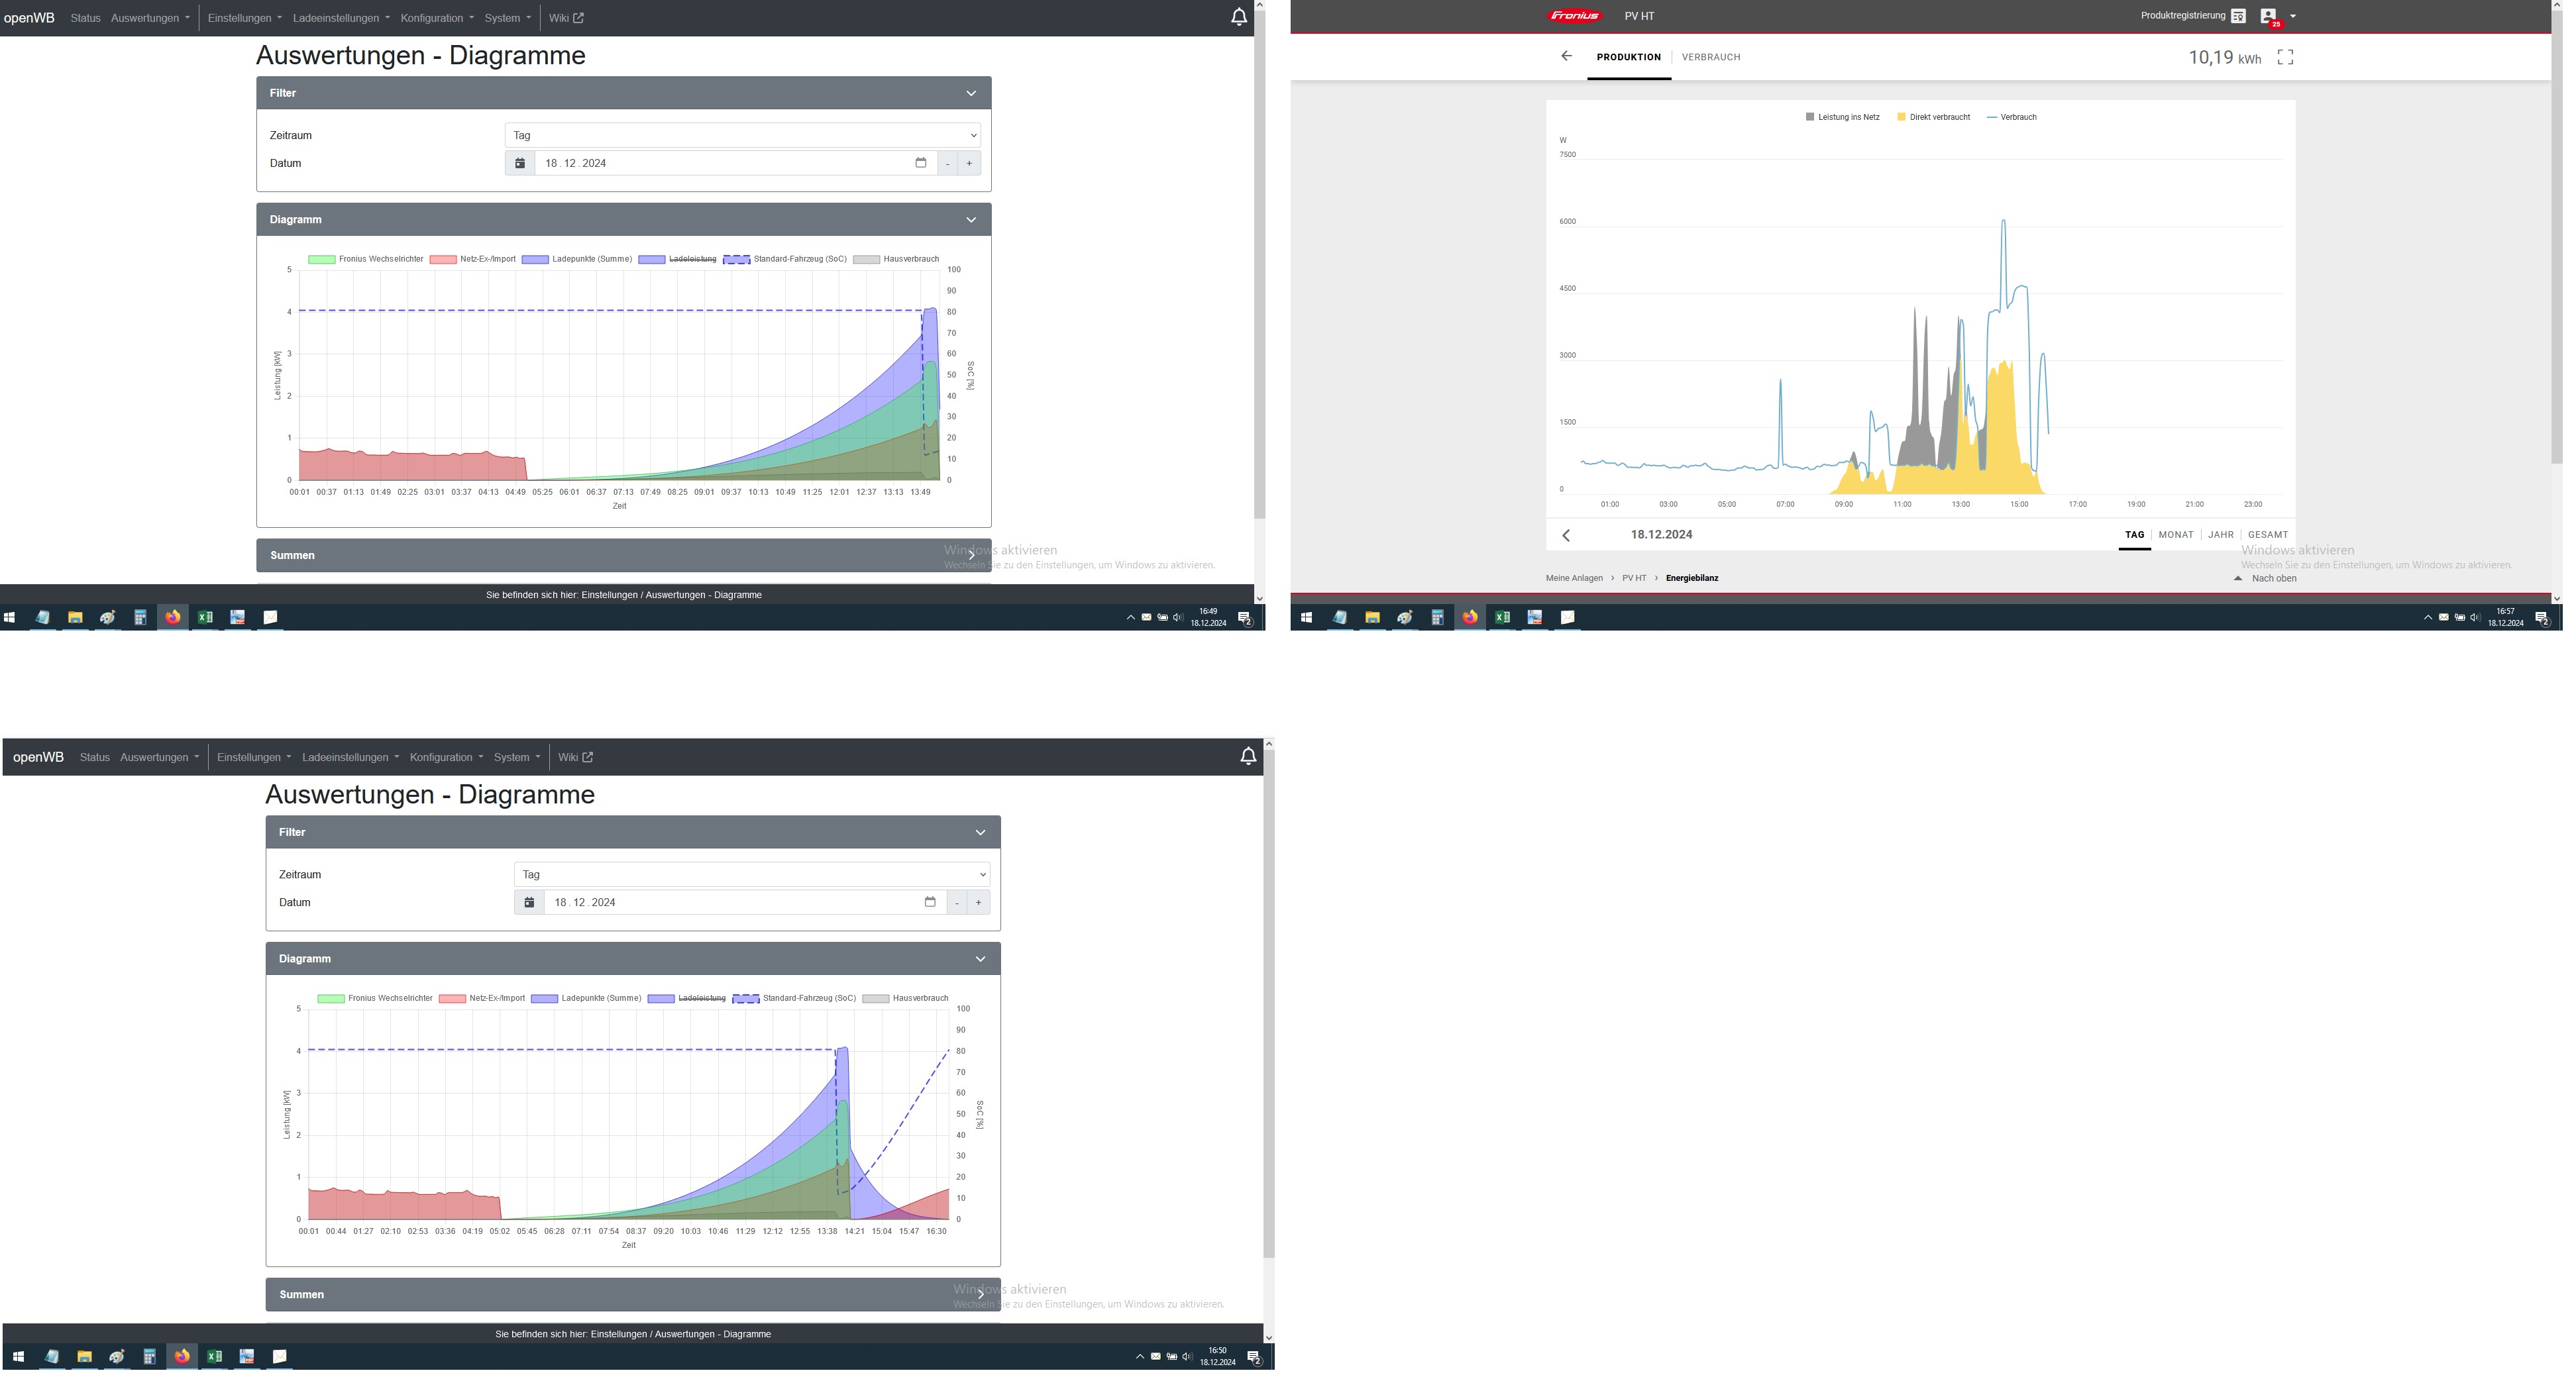Click the notification bell in upper openWB window

pyautogui.click(x=1238, y=17)
